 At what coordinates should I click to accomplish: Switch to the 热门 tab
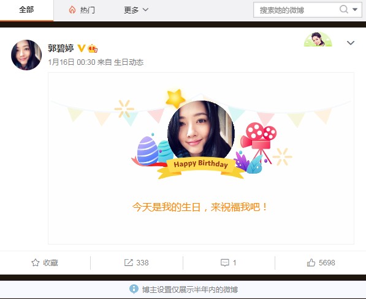[x=82, y=10]
